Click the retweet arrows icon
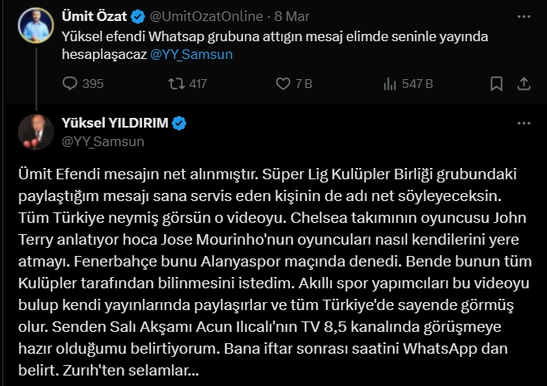 point(175,83)
